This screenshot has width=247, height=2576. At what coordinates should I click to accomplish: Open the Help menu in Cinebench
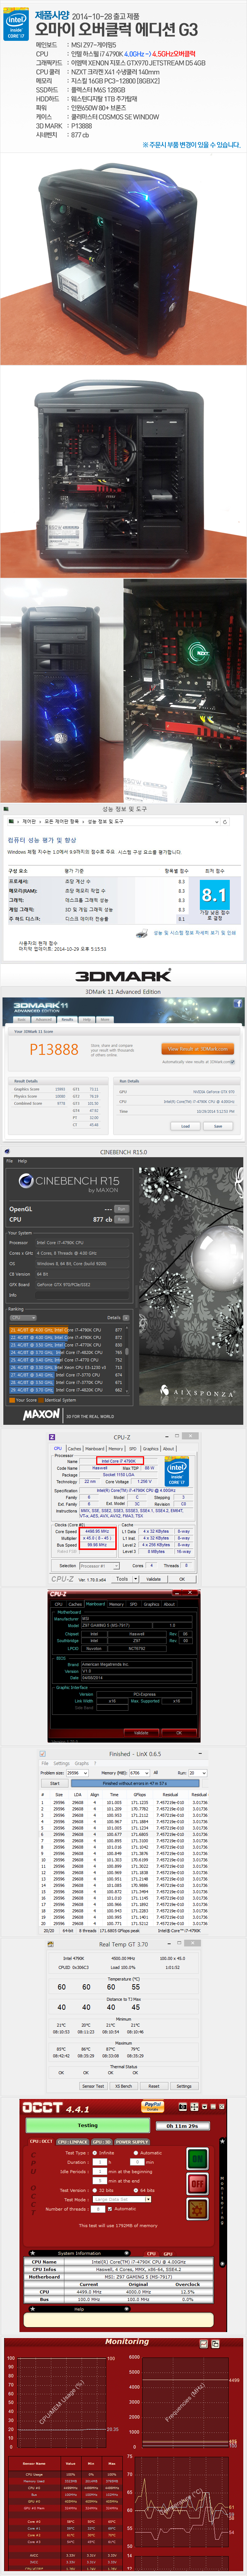(22, 1161)
